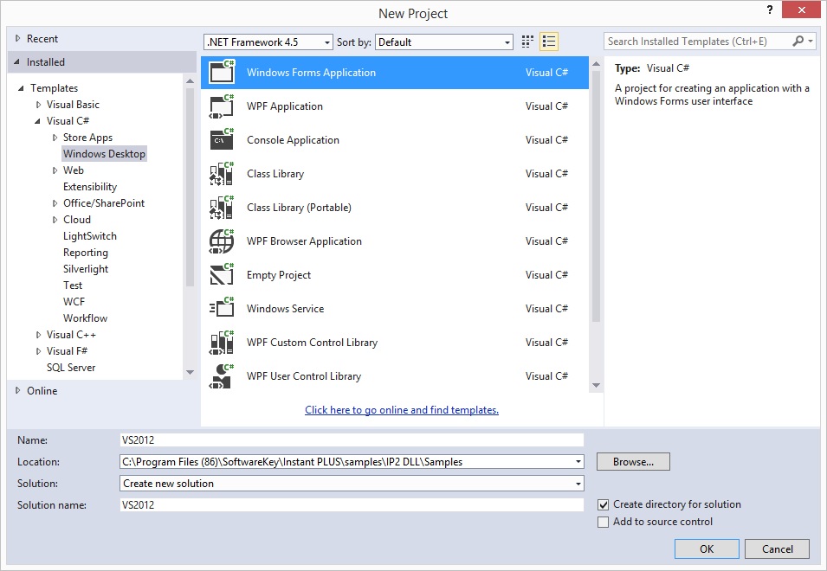Open the search options dropdown arrow
The image size is (827, 571).
[811, 41]
